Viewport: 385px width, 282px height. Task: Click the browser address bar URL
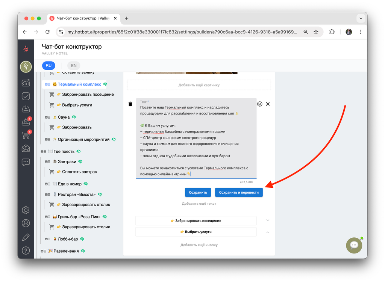182,32
